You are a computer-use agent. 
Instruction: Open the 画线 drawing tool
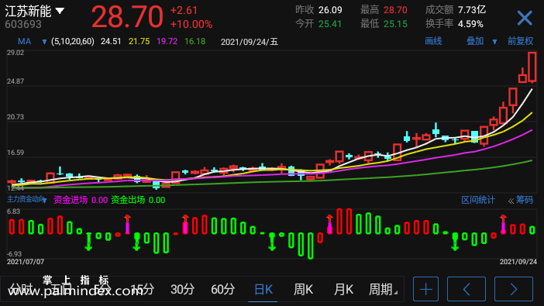(x=433, y=41)
